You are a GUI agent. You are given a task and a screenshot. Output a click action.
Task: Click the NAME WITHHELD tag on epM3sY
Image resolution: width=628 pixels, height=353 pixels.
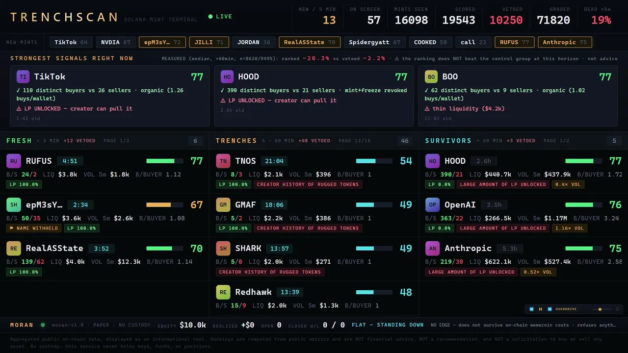pyautogui.click(x=34, y=228)
